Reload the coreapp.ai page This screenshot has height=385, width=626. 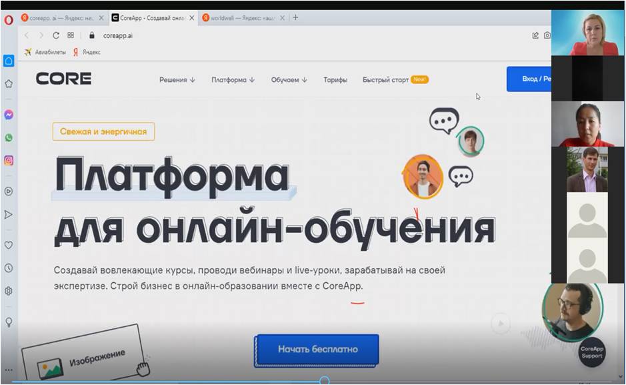56,35
